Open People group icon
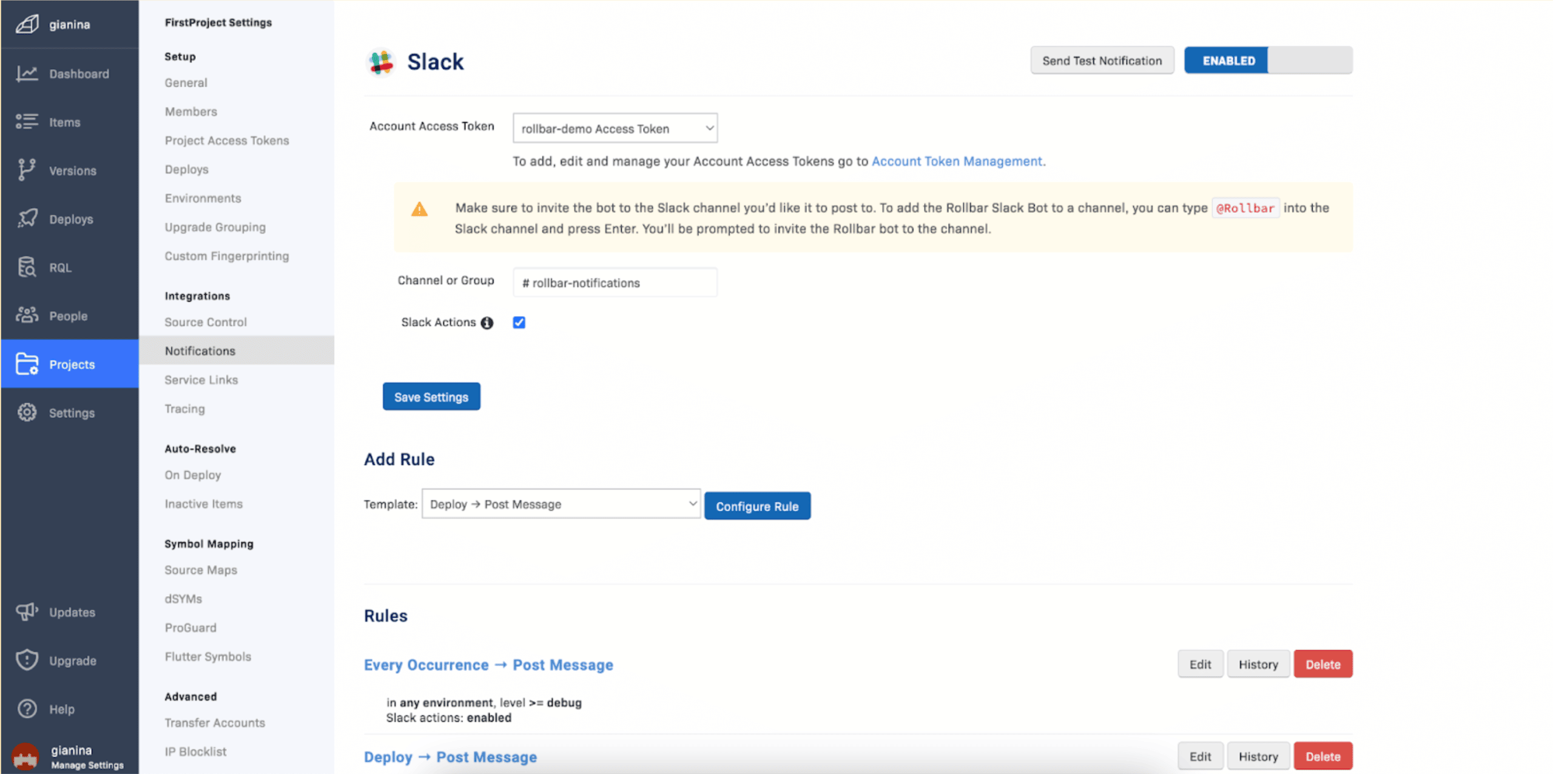 (x=27, y=315)
